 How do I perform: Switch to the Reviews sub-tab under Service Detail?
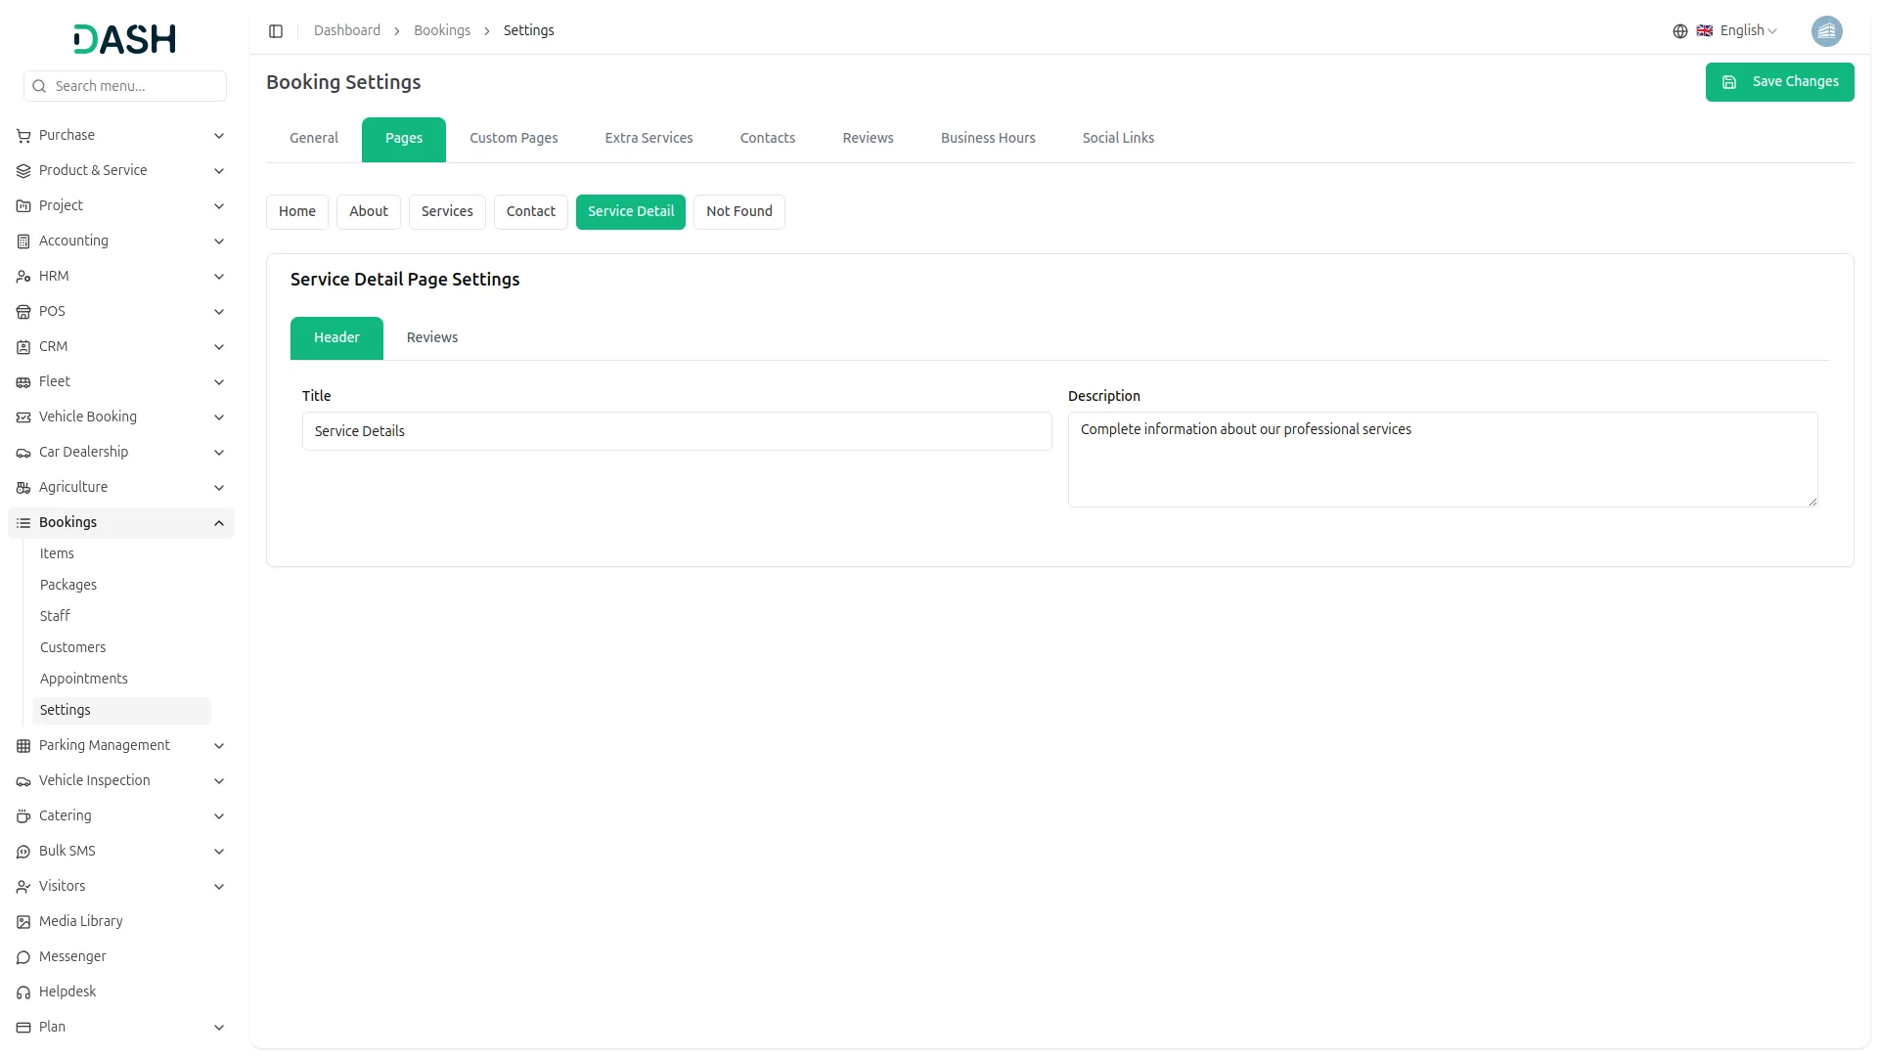click(x=431, y=338)
